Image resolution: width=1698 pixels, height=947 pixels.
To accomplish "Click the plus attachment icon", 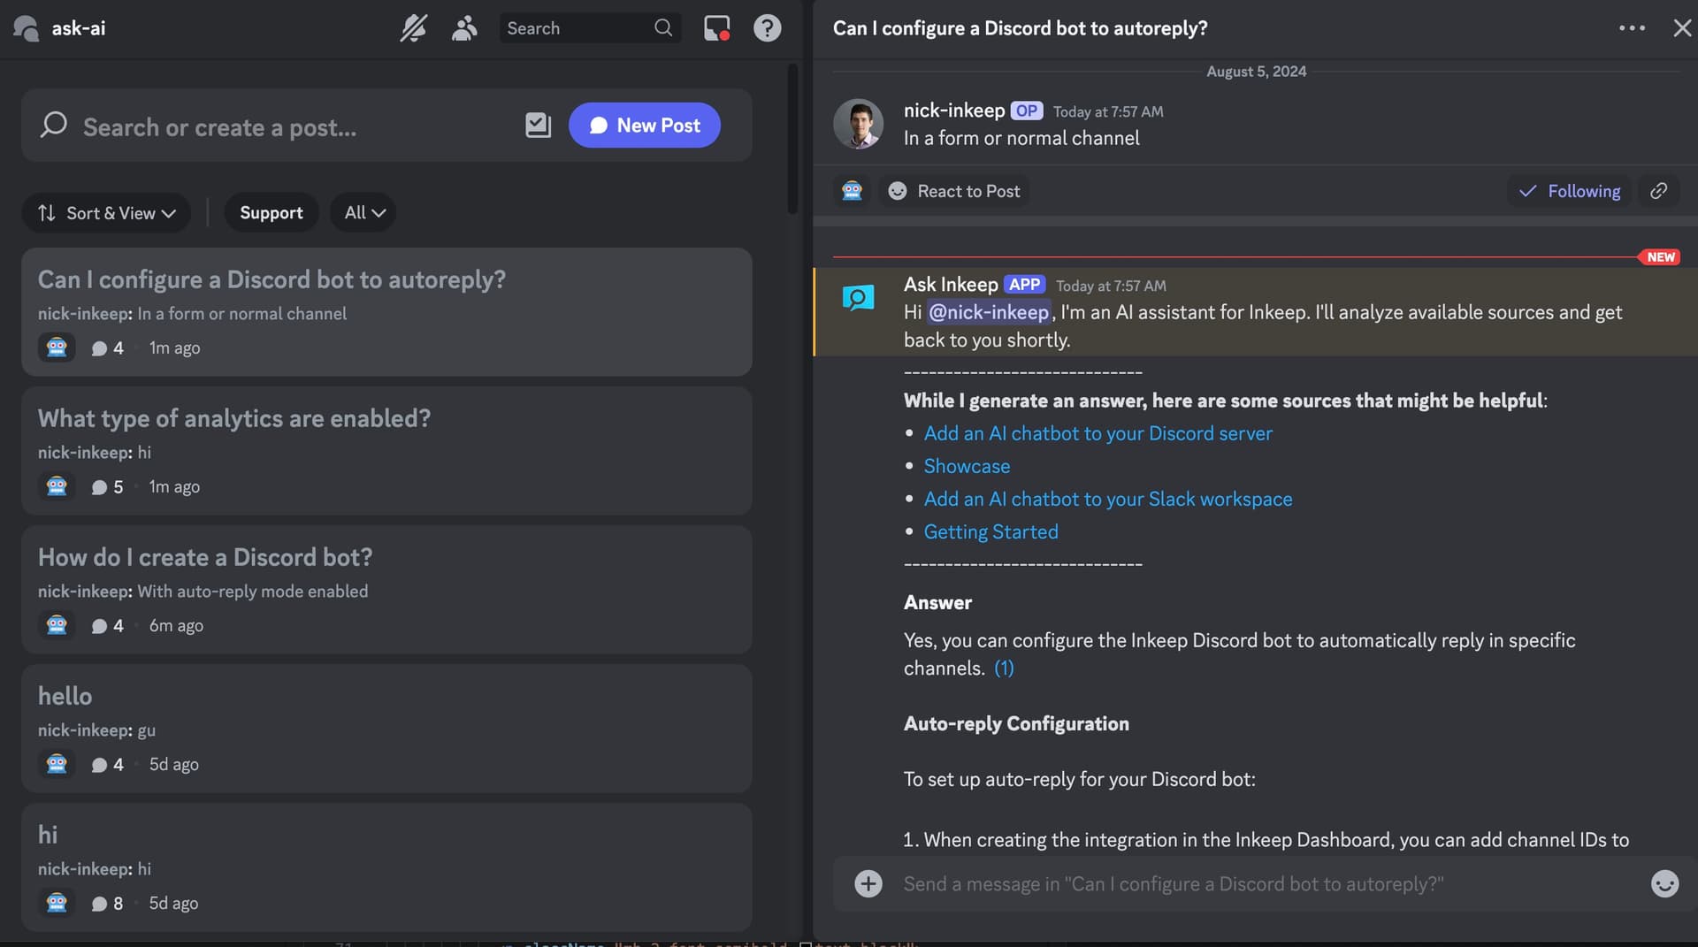I will pyautogui.click(x=868, y=883).
